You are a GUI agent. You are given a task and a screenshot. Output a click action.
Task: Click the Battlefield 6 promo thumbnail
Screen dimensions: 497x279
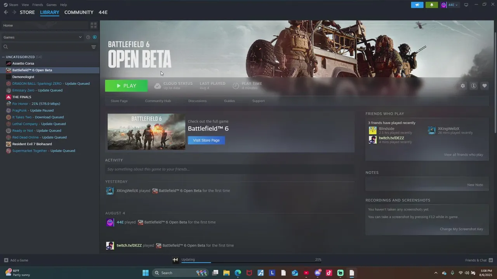[x=146, y=132]
